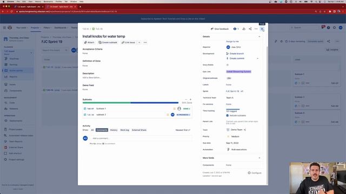
Task: Select the Comments activity tab
Action: [102, 130]
